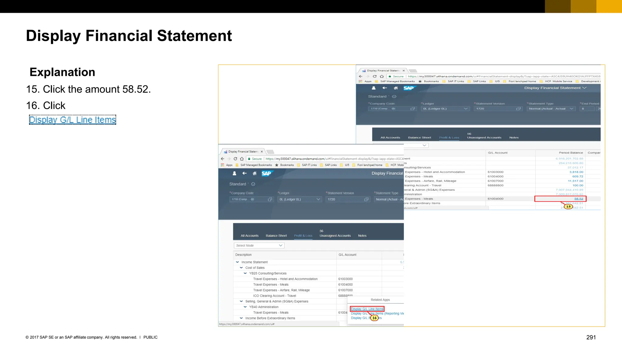Open Statement Version value help in lower-left window

pyautogui.click(x=366, y=199)
